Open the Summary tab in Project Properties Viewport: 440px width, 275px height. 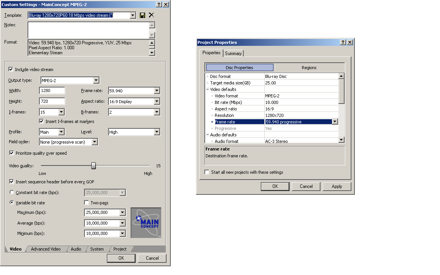click(x=233, y=53)
